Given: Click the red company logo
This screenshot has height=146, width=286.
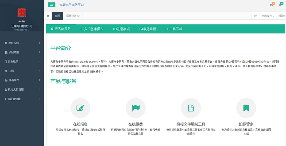Looking at the screenshot, I should (x=22, y=12).
